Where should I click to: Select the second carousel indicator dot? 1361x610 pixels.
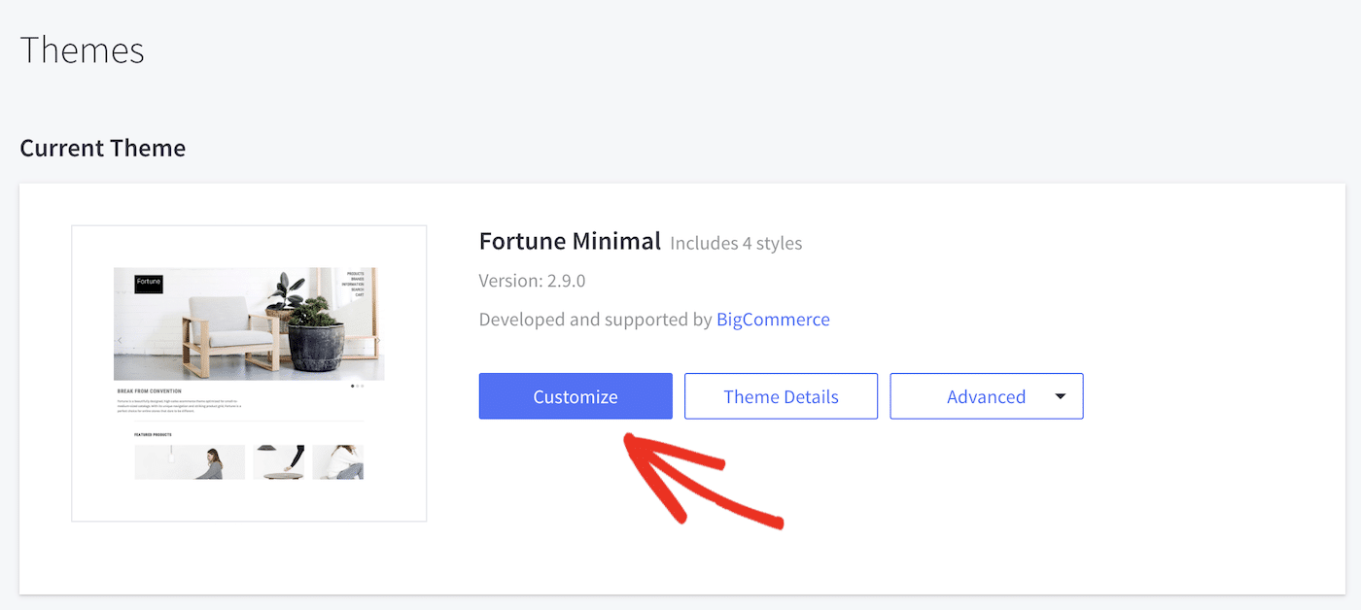357,386
